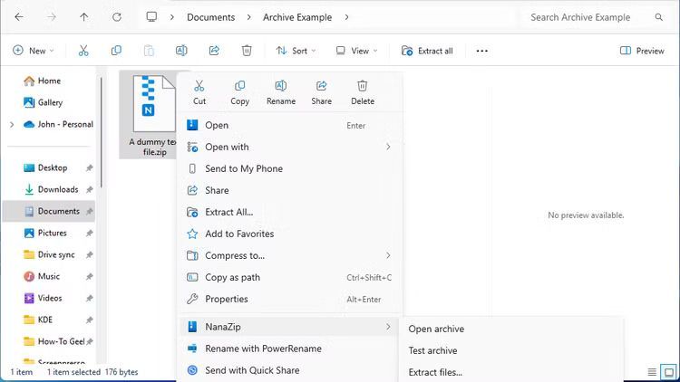Open Downloads folder in sidebar
Image resolution: width=680 pixels, height=382 pixels.
coord(57,189)
